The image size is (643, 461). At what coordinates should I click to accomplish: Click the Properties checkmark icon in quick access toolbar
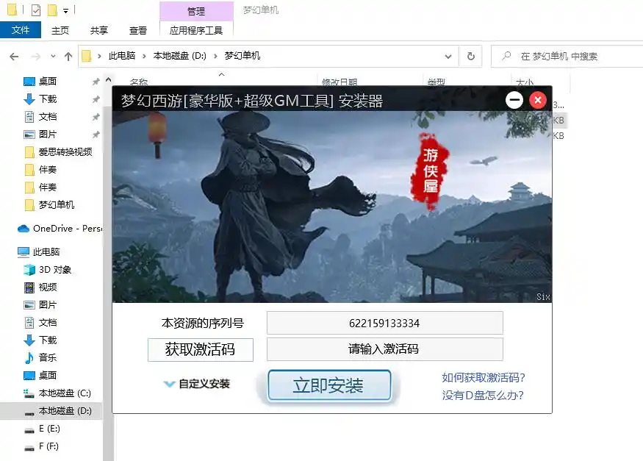pyautogui.click(x=36, y=10)
